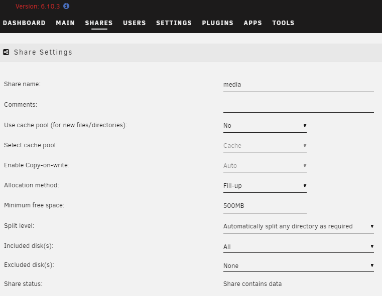Open the Apps tab

tap(253, 23)
